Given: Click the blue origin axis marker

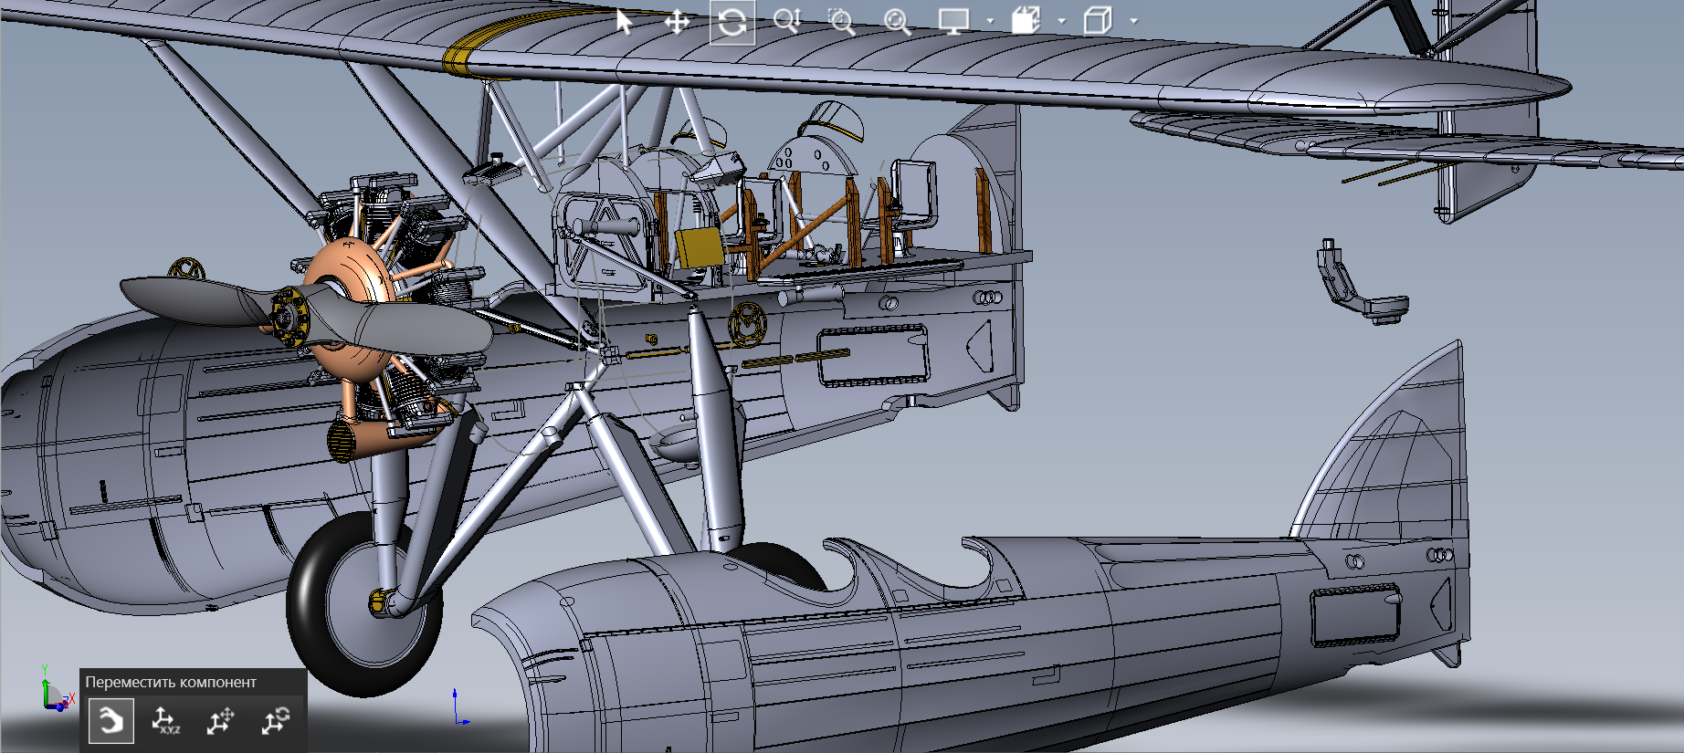Looking at the screenshot, I should 459,708.
